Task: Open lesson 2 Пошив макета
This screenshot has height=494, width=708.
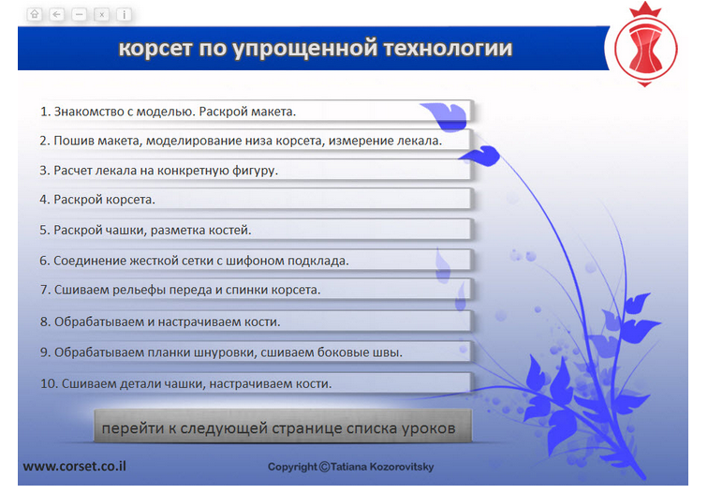Action: pos(255,141)
